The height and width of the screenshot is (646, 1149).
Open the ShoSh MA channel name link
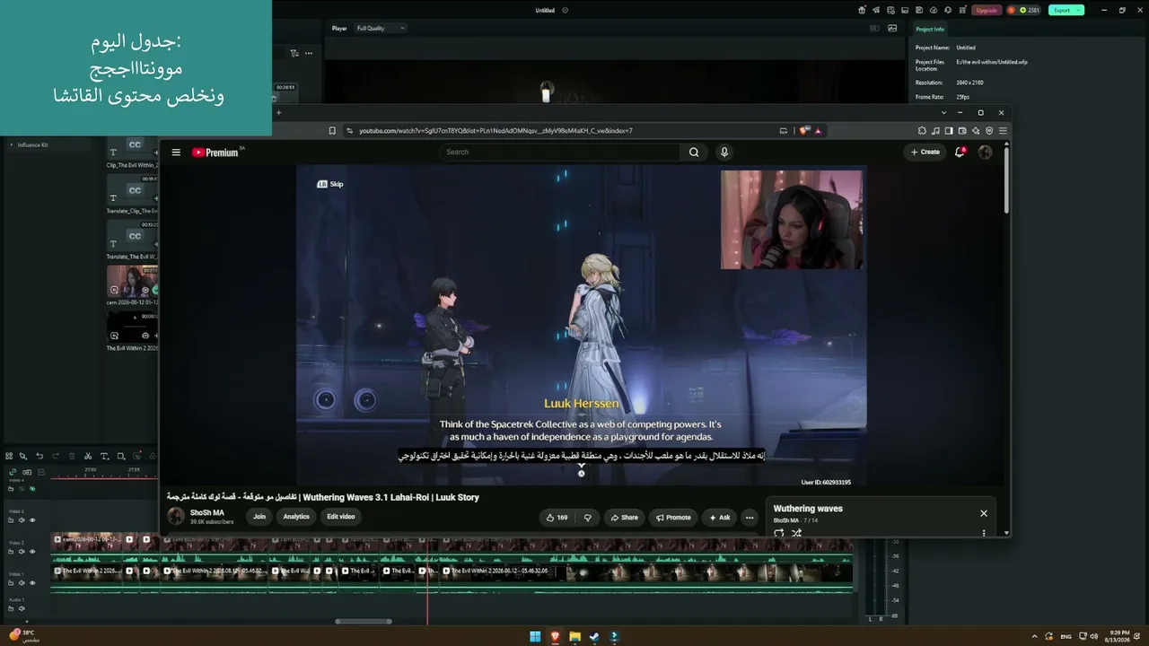[x=207, y=512]
